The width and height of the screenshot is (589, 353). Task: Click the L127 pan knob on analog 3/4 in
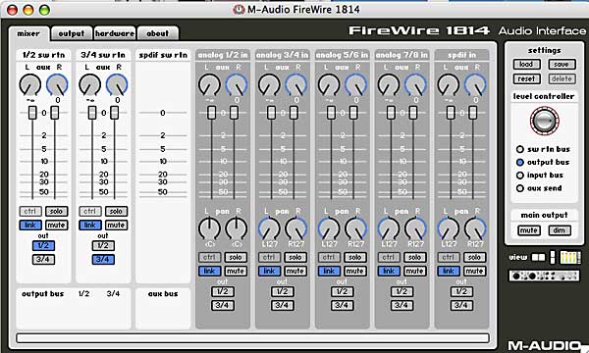click(x=269, y=228)
